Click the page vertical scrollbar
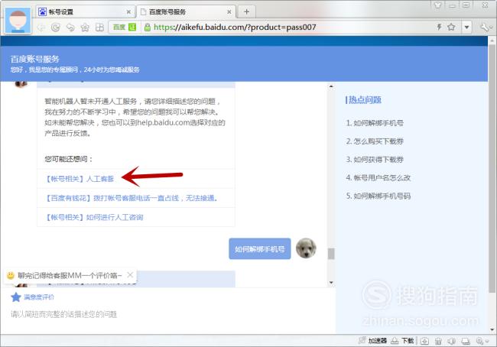Viewport: 497px width, 347px height. click(x=492, y=168)
